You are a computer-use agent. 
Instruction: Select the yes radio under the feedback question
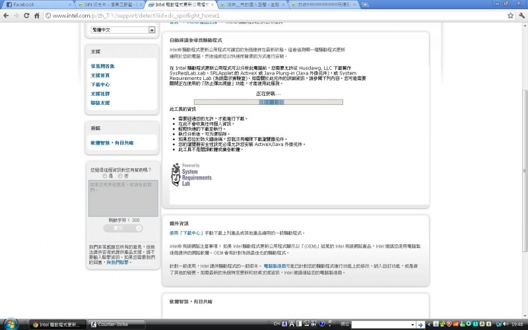[105, 176]
